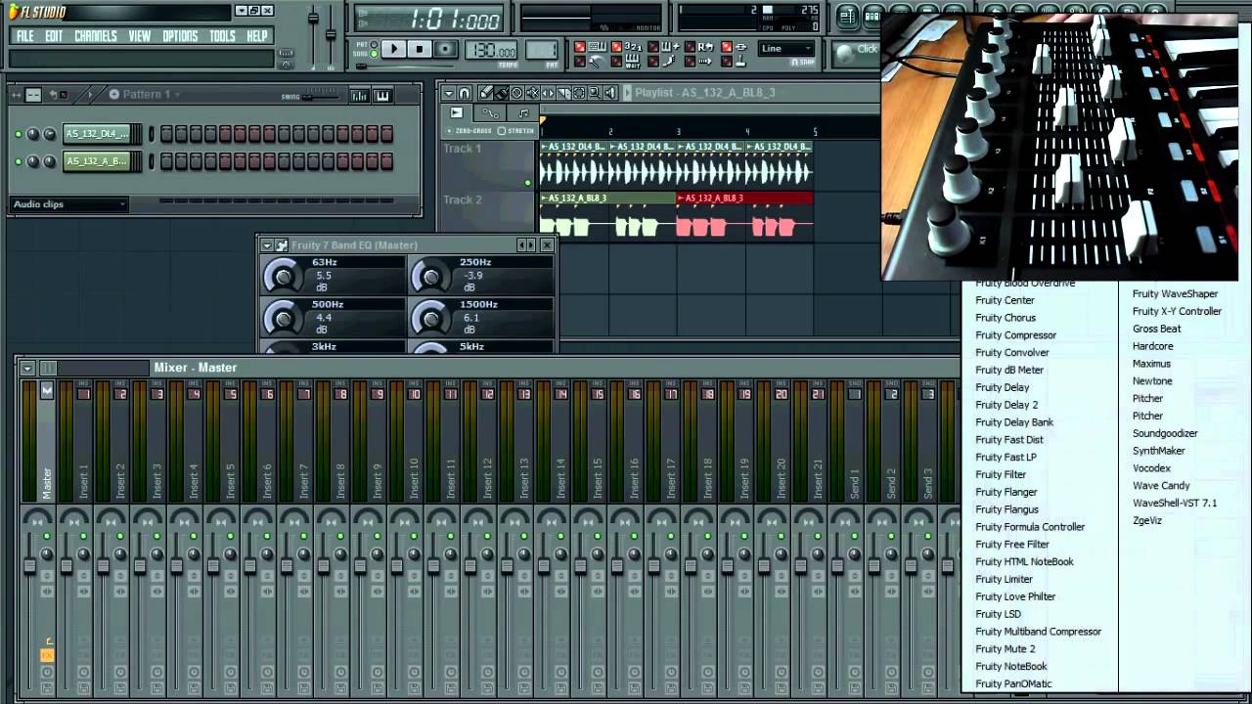Select the automation clip focus tab in Playlist
This screenshot has height=704, width=1252.
pyautogui.click(x=491, y=114)
